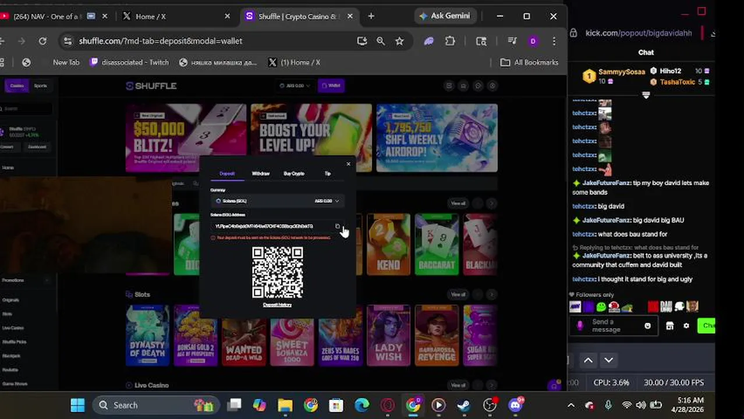
Task: Select the Deposit tab
Action: (227, 173)
